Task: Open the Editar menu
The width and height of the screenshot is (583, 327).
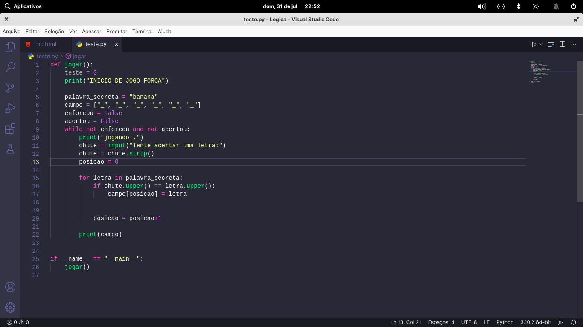Action: click(32, 32)
